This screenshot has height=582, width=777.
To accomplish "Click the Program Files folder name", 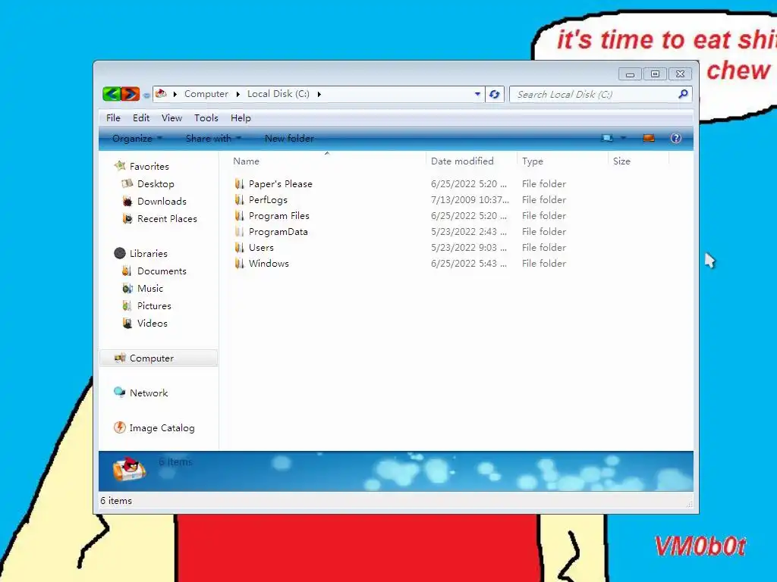I will [x=279, y=216].
